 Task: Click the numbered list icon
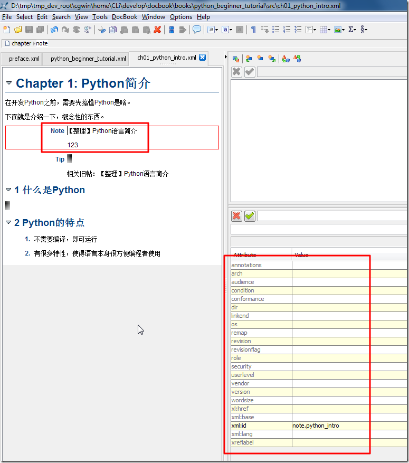[x=287, y=30]
